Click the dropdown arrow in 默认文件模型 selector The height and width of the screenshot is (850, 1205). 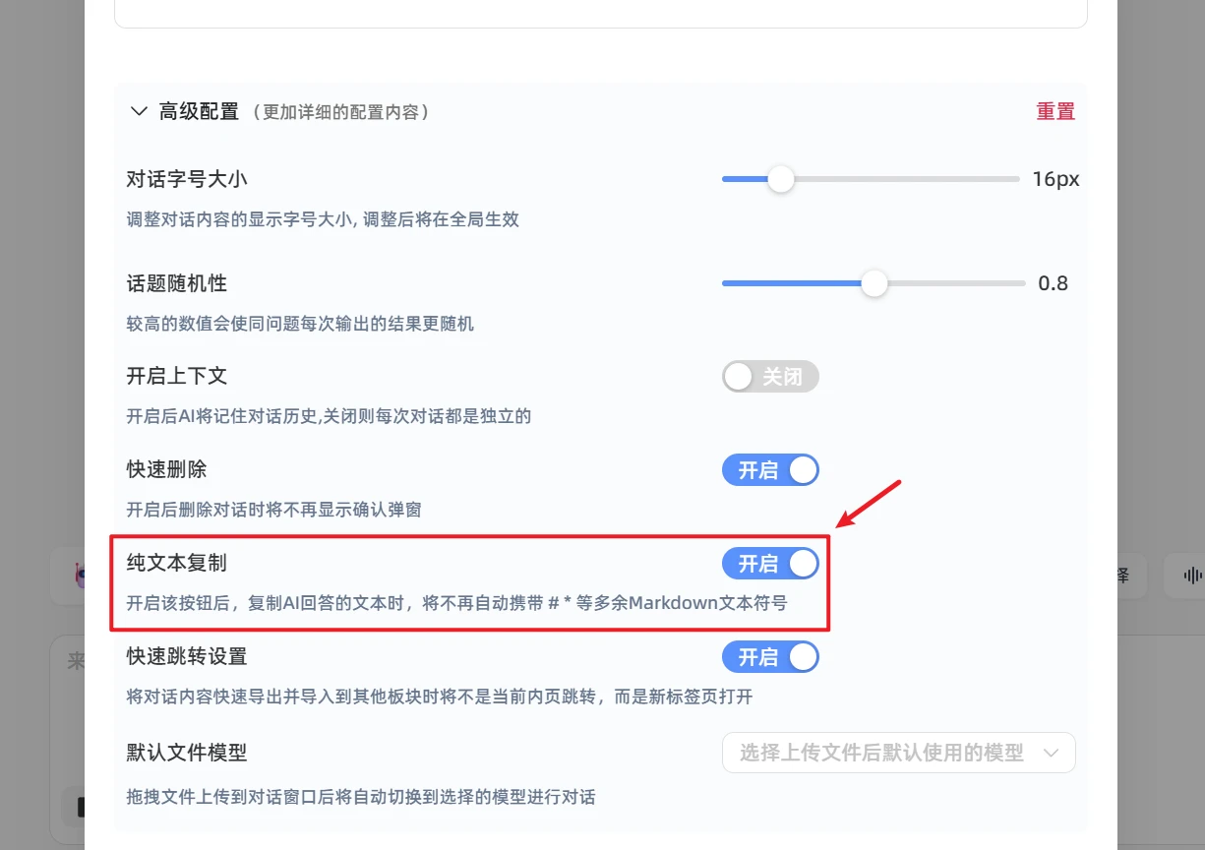pyautogui.click(x=1051, y=754)
